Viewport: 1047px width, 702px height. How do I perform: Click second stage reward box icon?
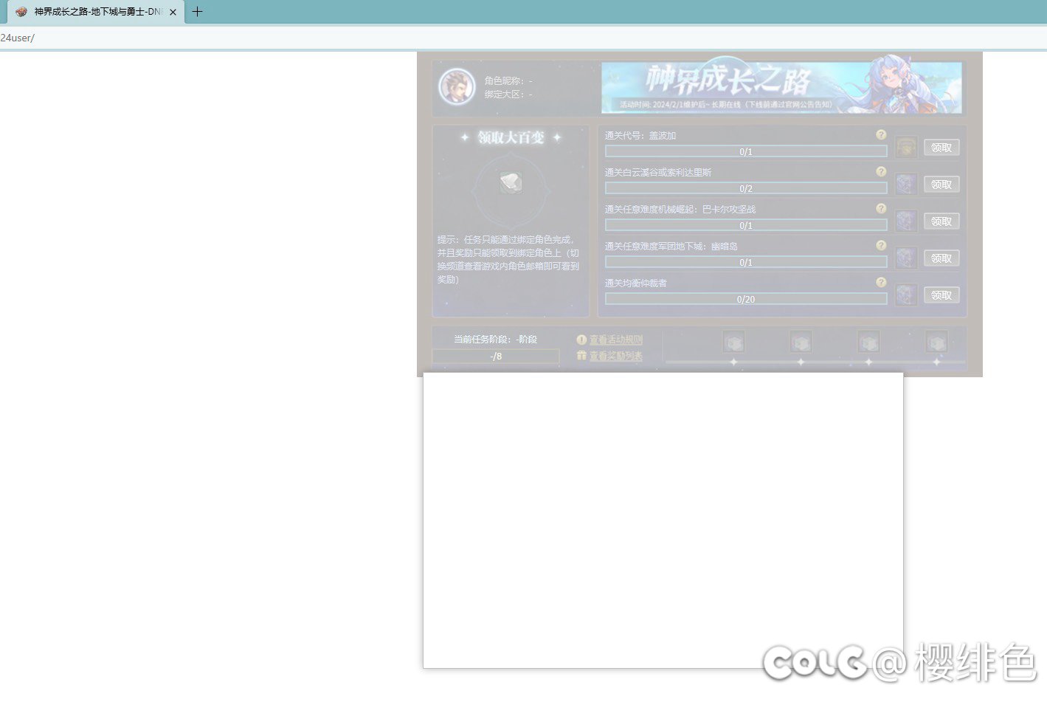801,342
